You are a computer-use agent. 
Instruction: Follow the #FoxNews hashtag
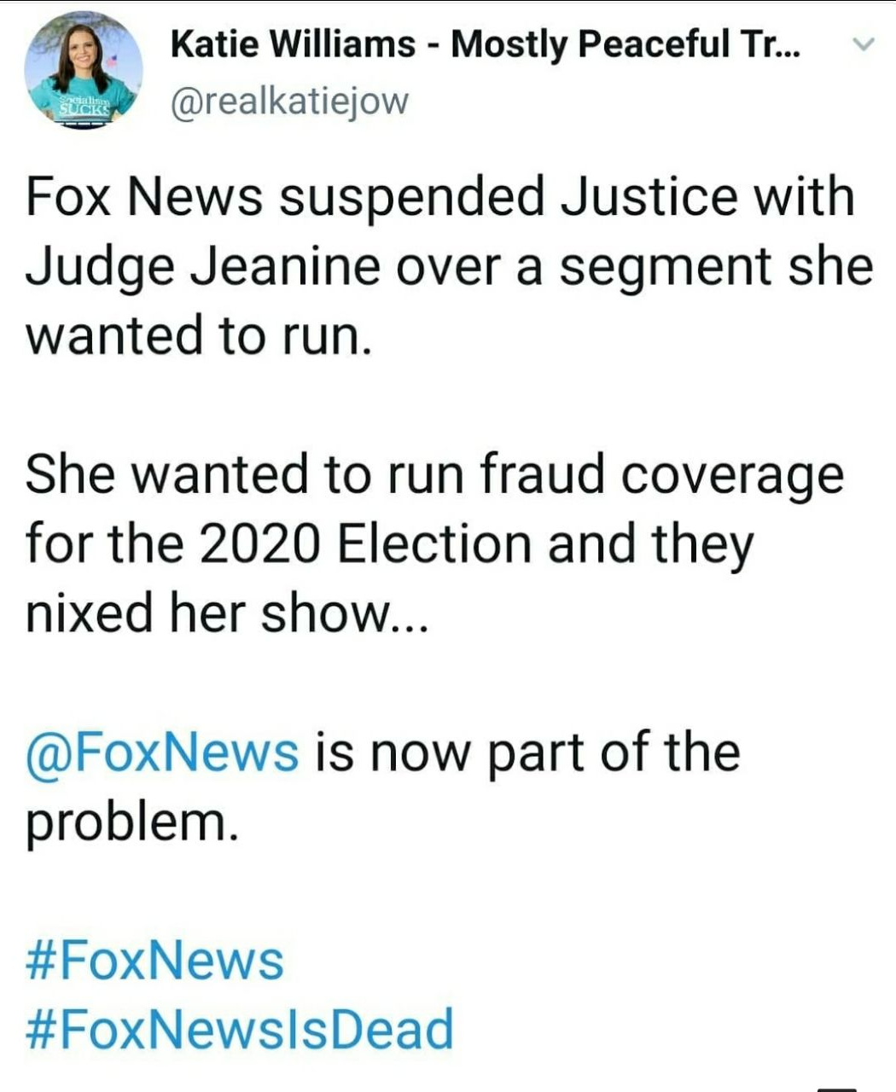pyautogui.click(x=154, y=960)
